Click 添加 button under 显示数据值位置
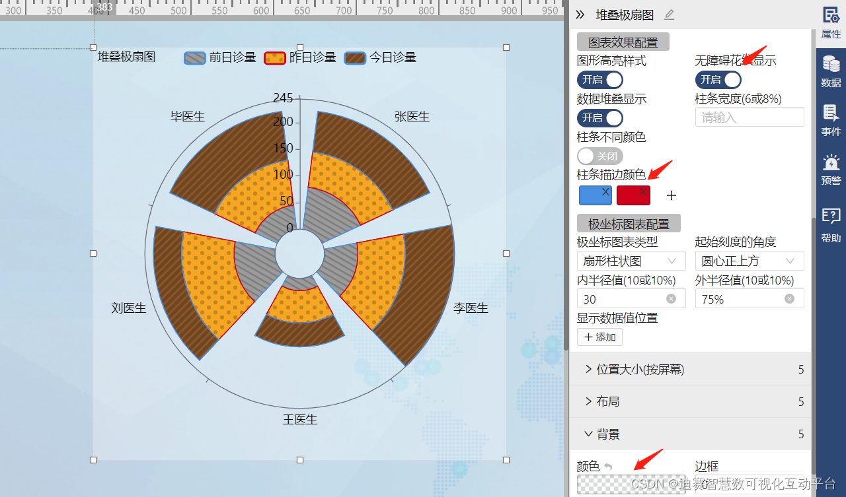This screenshot has height=497, width=846. pyautogui.click(x=599, y=337)
